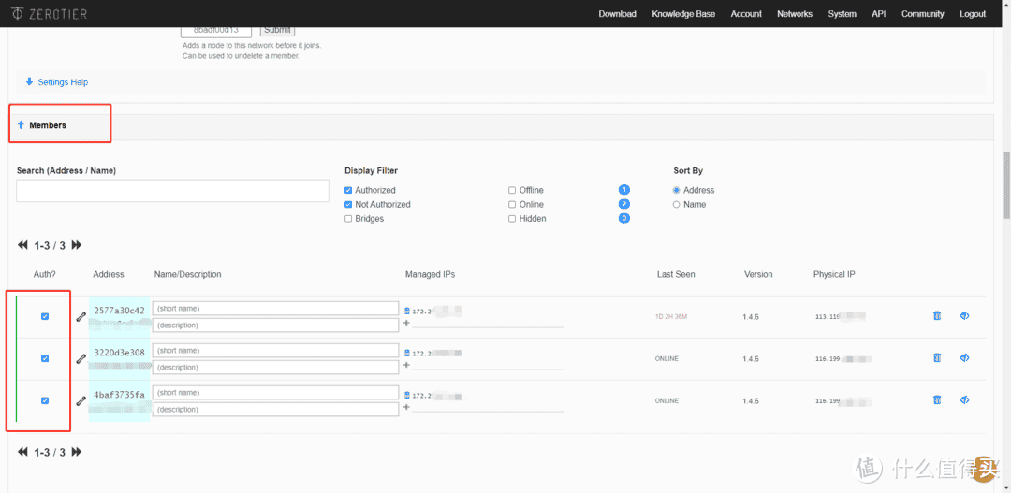This screenshot has width=1011, height=493.
Task: Sort members by Name
Action: tap(677, 204)
